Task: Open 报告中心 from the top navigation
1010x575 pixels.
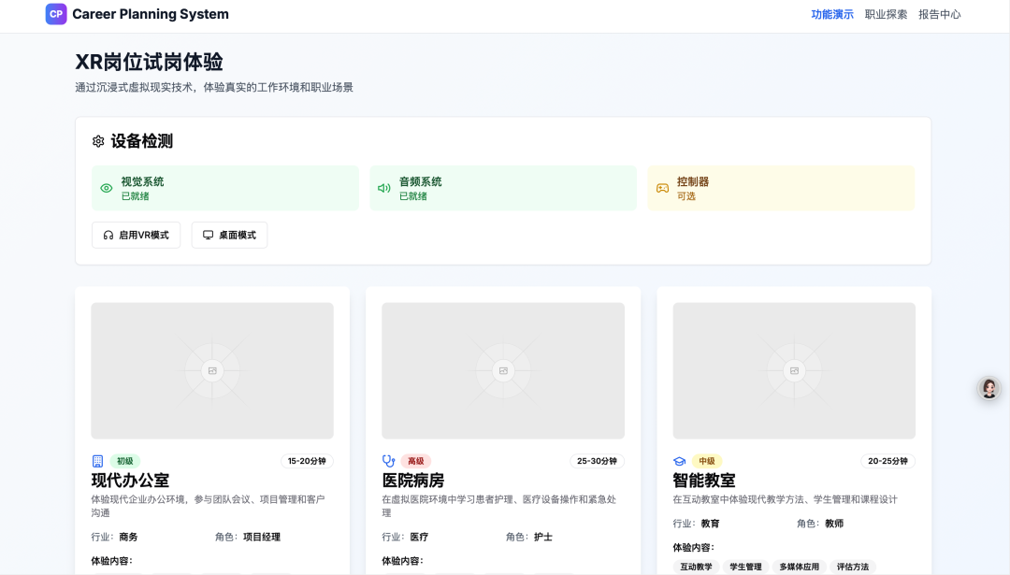Action: [x=939, y=14]
